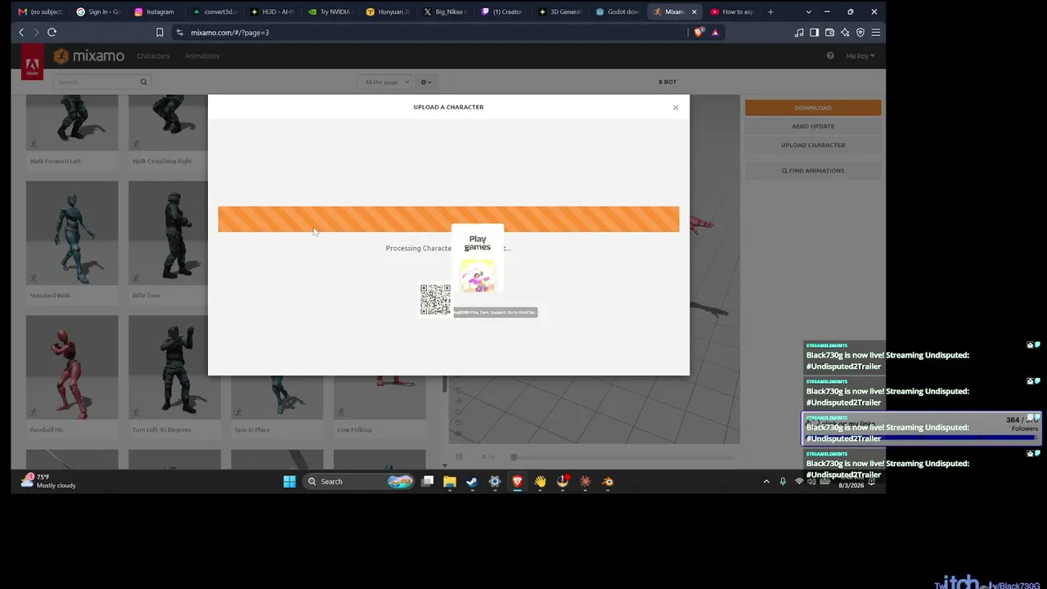The image size is (1047, 589).
Task: Select the Baseball Hit animation thumbnail
Action: [x=72, y=367]
